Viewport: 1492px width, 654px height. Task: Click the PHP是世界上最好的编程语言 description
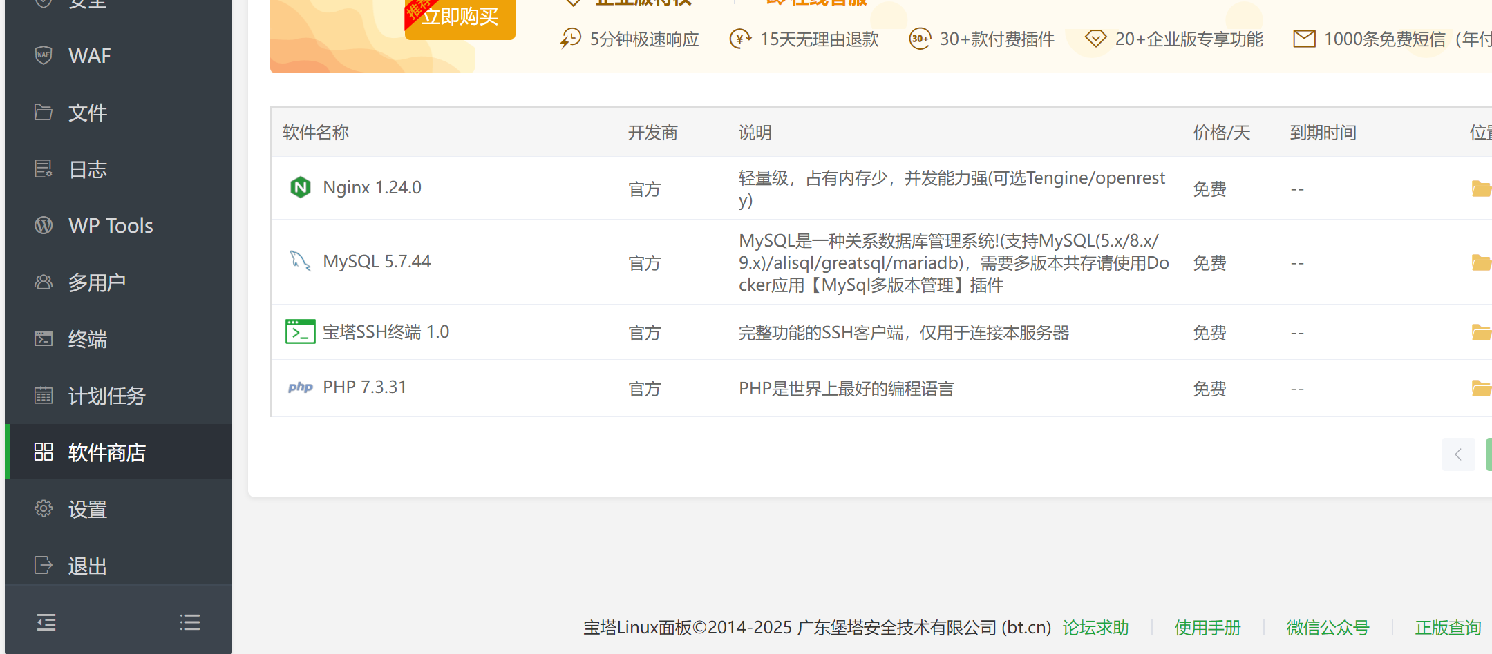point(847,389)
